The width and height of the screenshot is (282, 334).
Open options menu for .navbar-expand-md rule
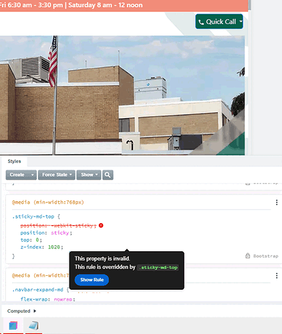click(277, 276)
